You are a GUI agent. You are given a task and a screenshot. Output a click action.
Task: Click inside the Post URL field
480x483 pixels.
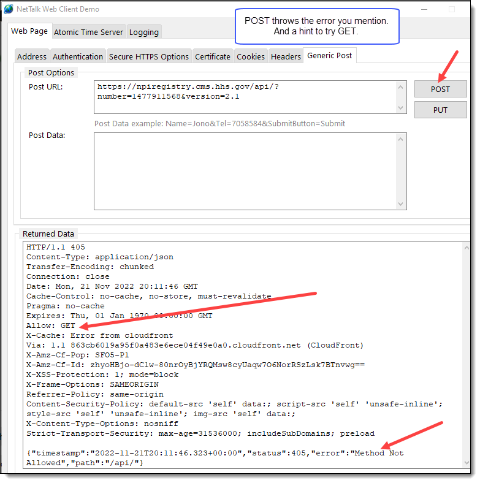click(x=245, y=97)
